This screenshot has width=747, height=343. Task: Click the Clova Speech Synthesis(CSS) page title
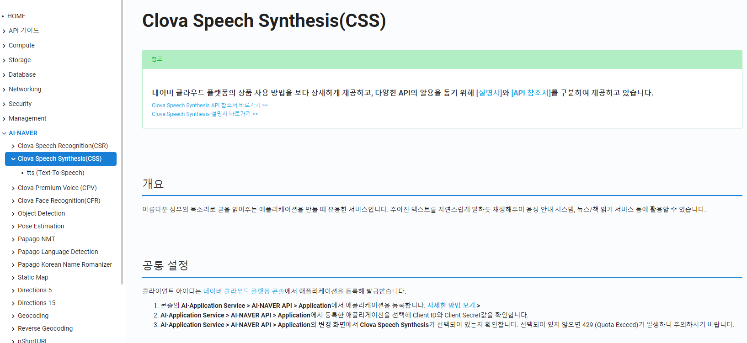264,21
